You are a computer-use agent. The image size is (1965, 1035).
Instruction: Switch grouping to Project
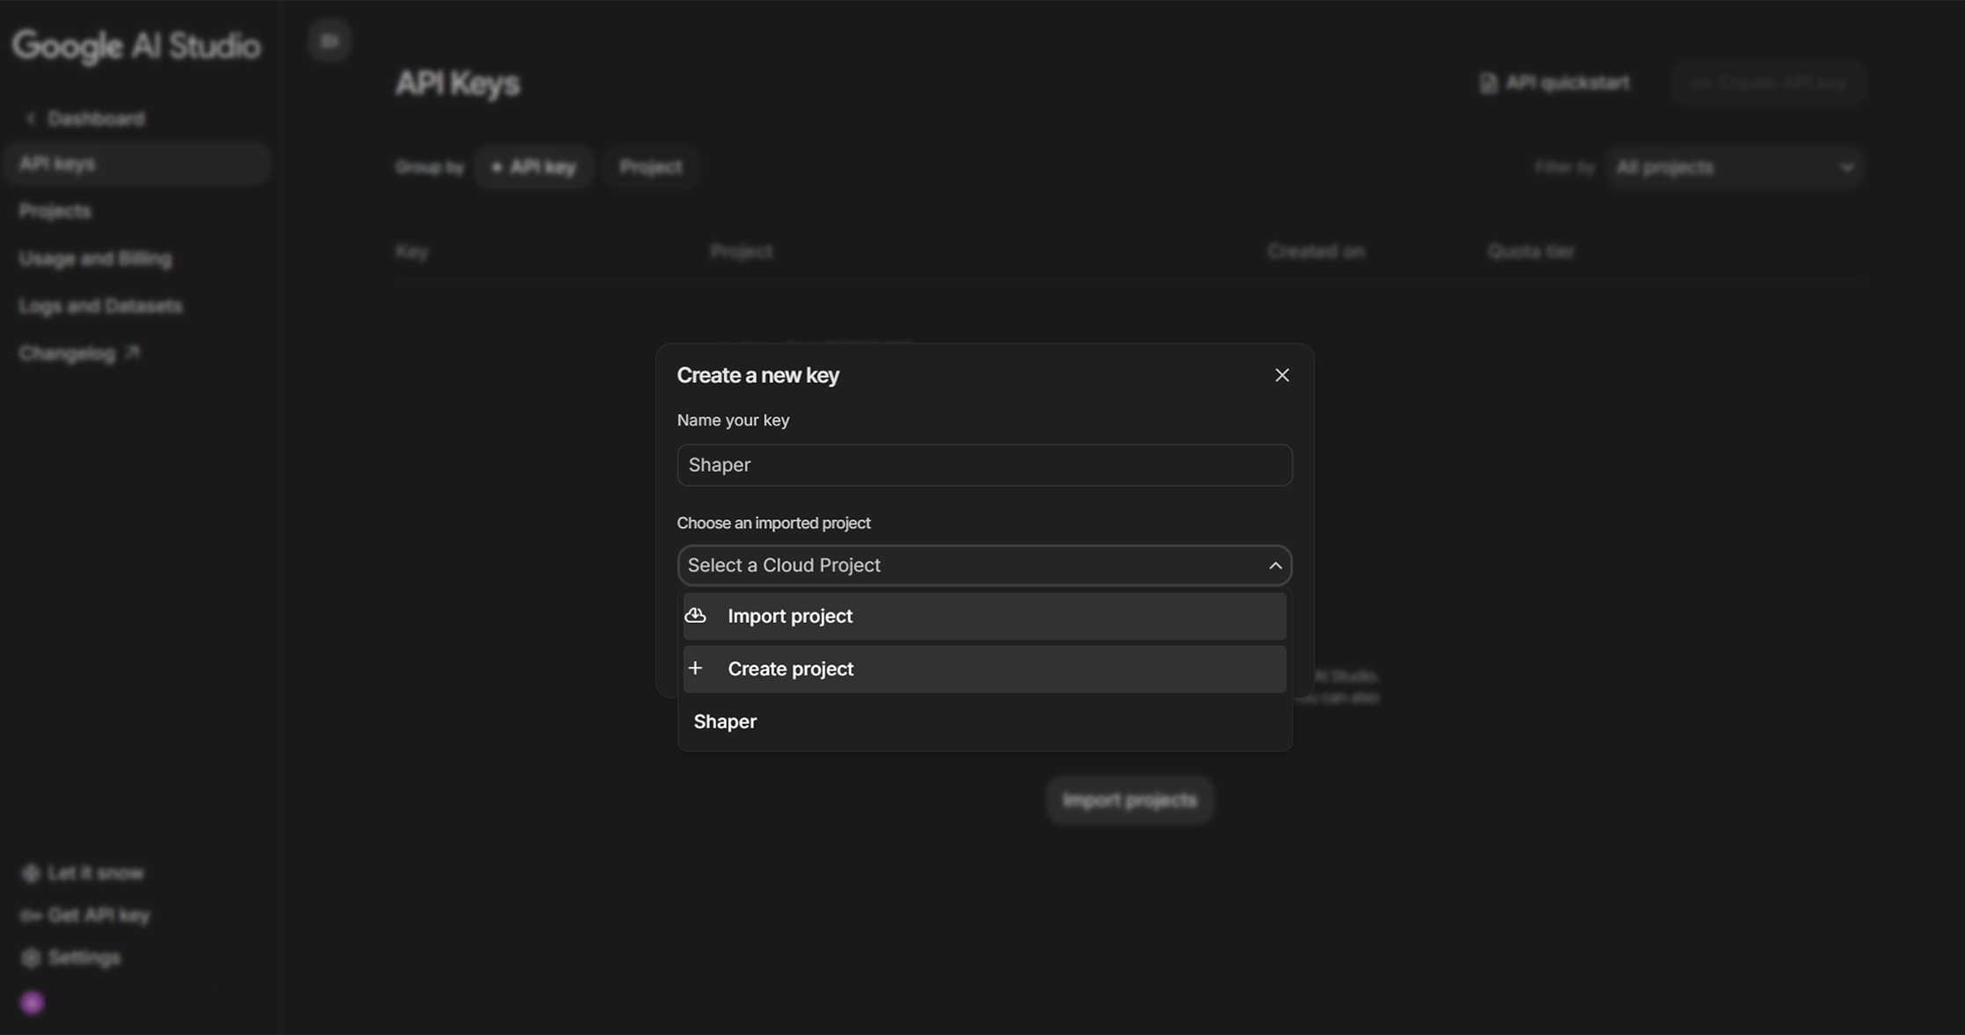(650, 166)
